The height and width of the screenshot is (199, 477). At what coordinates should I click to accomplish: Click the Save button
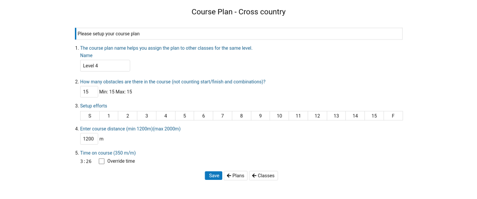pos(214,176)
